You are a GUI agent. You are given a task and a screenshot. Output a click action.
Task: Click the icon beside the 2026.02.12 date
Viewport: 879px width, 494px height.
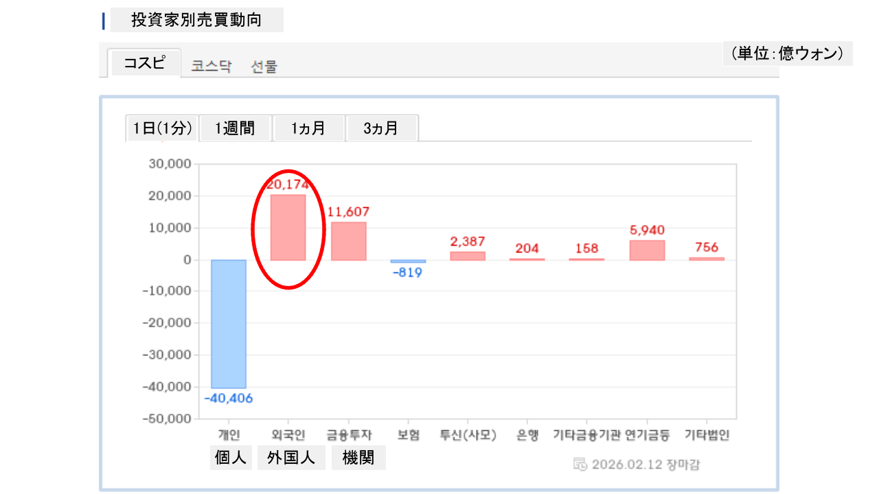[x=580, y=464]
